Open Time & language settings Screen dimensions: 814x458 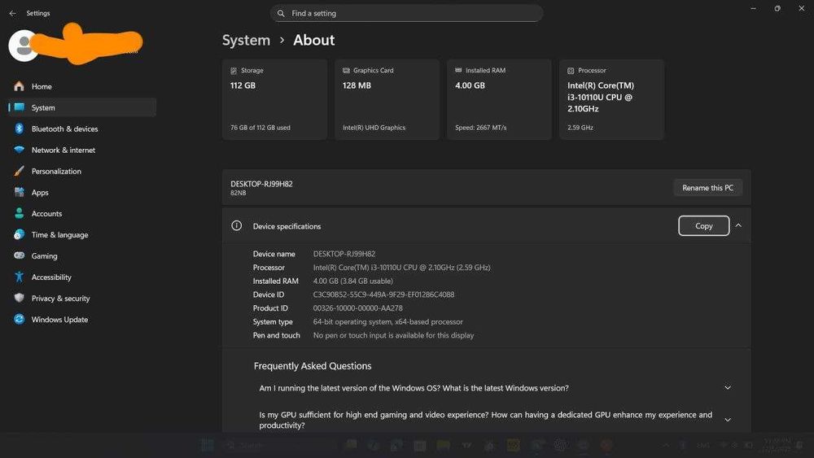click(59, 235)
